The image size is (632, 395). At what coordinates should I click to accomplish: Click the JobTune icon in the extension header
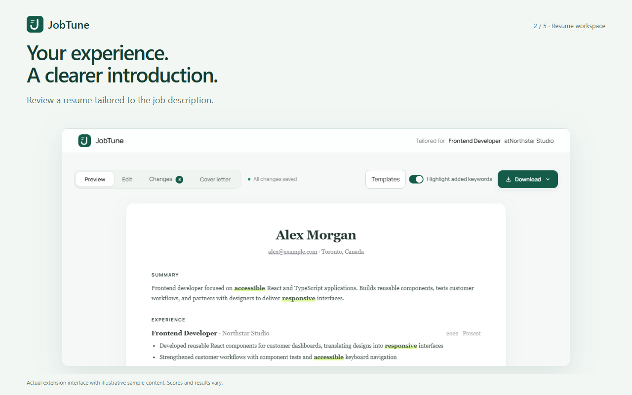84,141
